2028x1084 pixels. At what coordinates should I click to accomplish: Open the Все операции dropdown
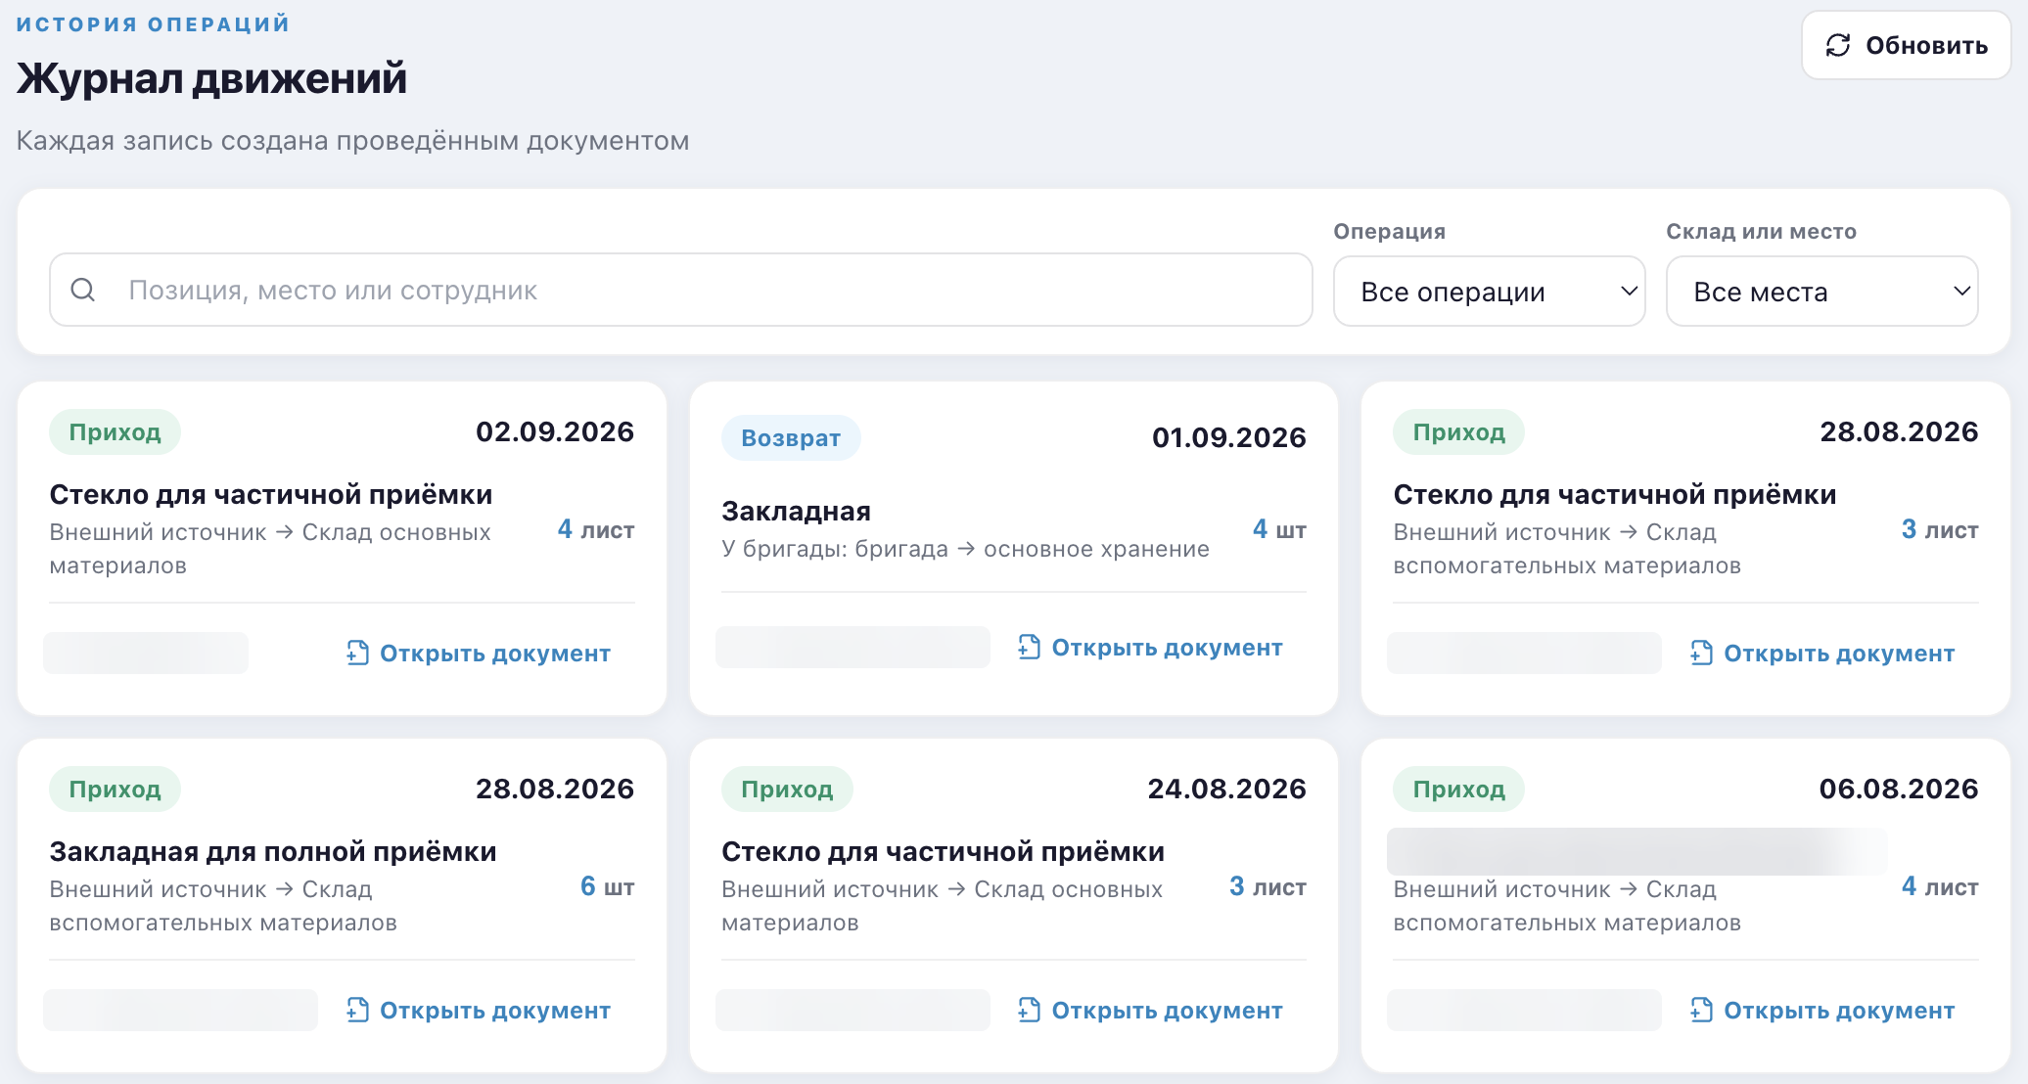(x=1489, y=292)
